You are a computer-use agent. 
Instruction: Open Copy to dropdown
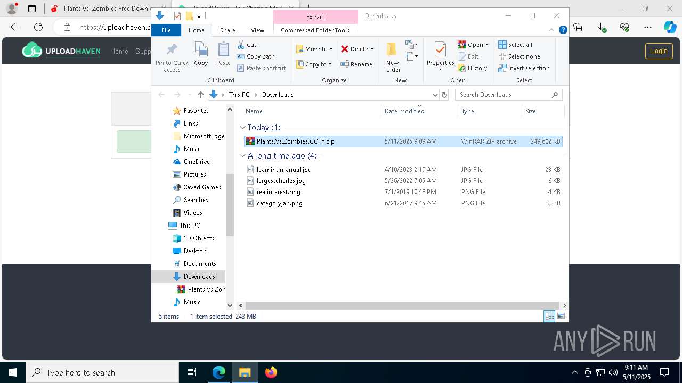click(x=314, y=64)
